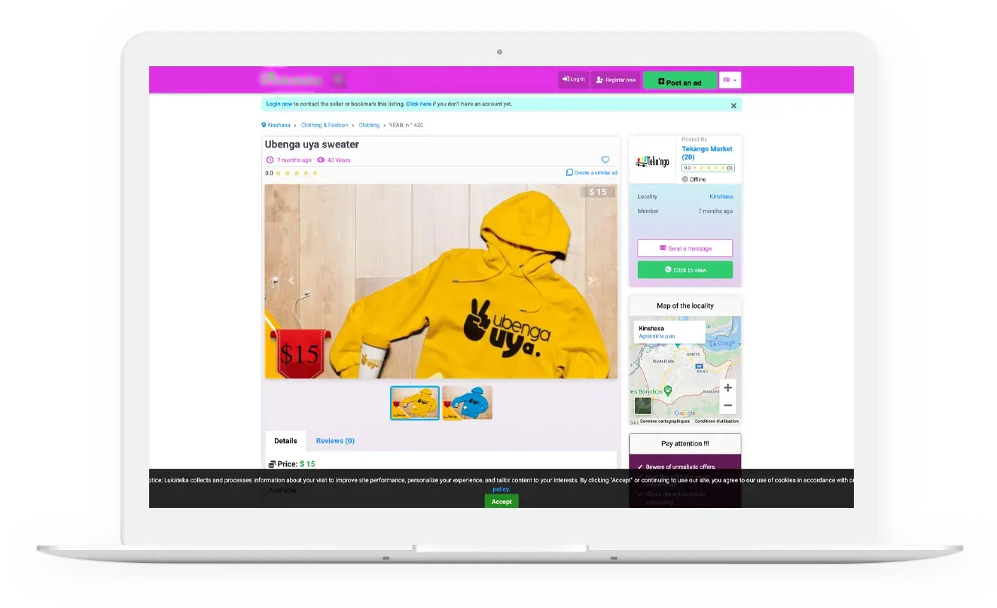Accept the cookie notice
Image resolution: width=997 pixels, height=608 pixels.
pos(502,501)
